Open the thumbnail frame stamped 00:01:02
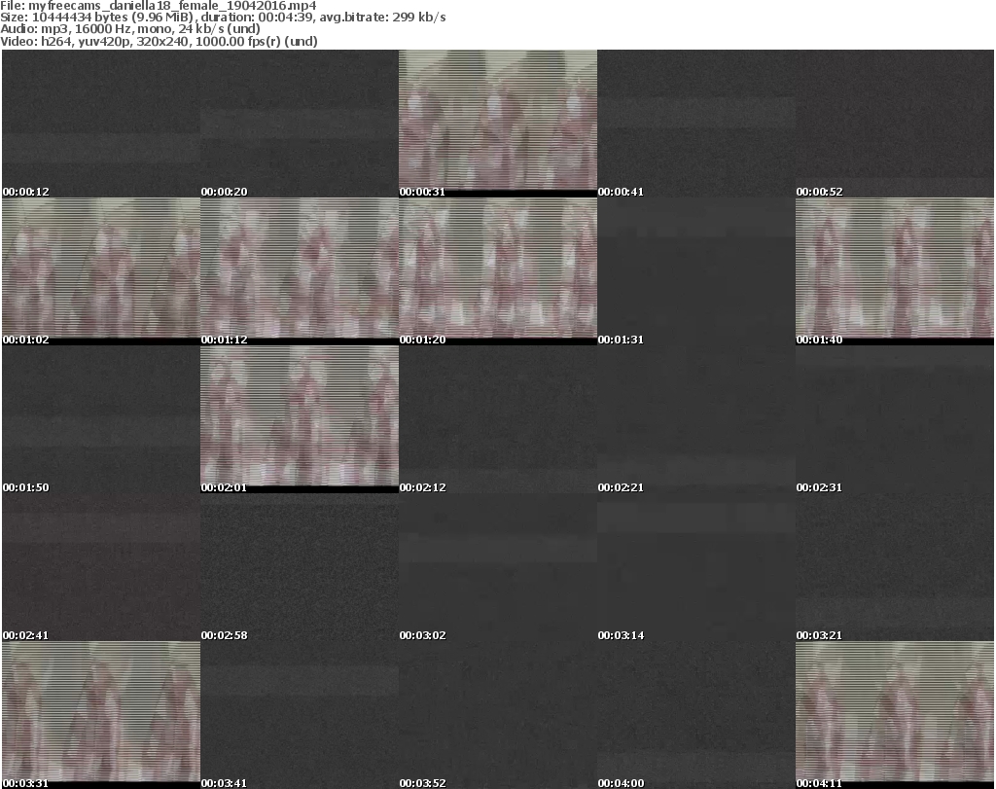Viewport: 996px width, 789px height. click(101, 271)
